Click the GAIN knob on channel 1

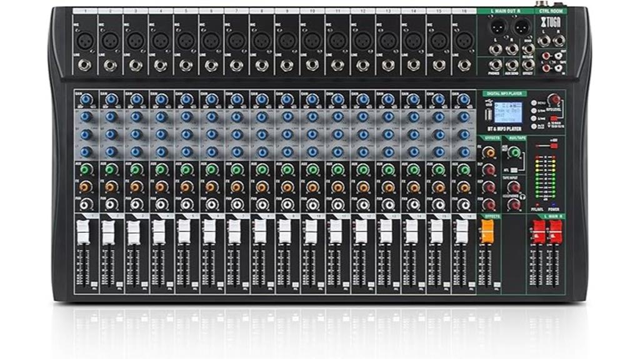pos(86,99)
